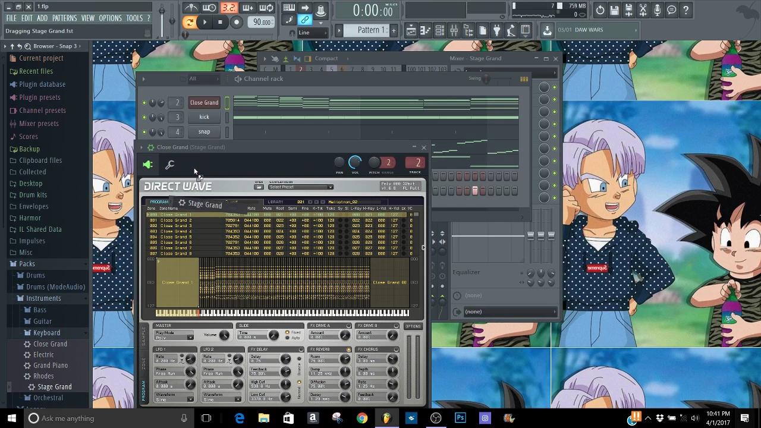Toggle plugin enable plug icon in Close Grand
This screenshot has height=428, width=761.
148,165
